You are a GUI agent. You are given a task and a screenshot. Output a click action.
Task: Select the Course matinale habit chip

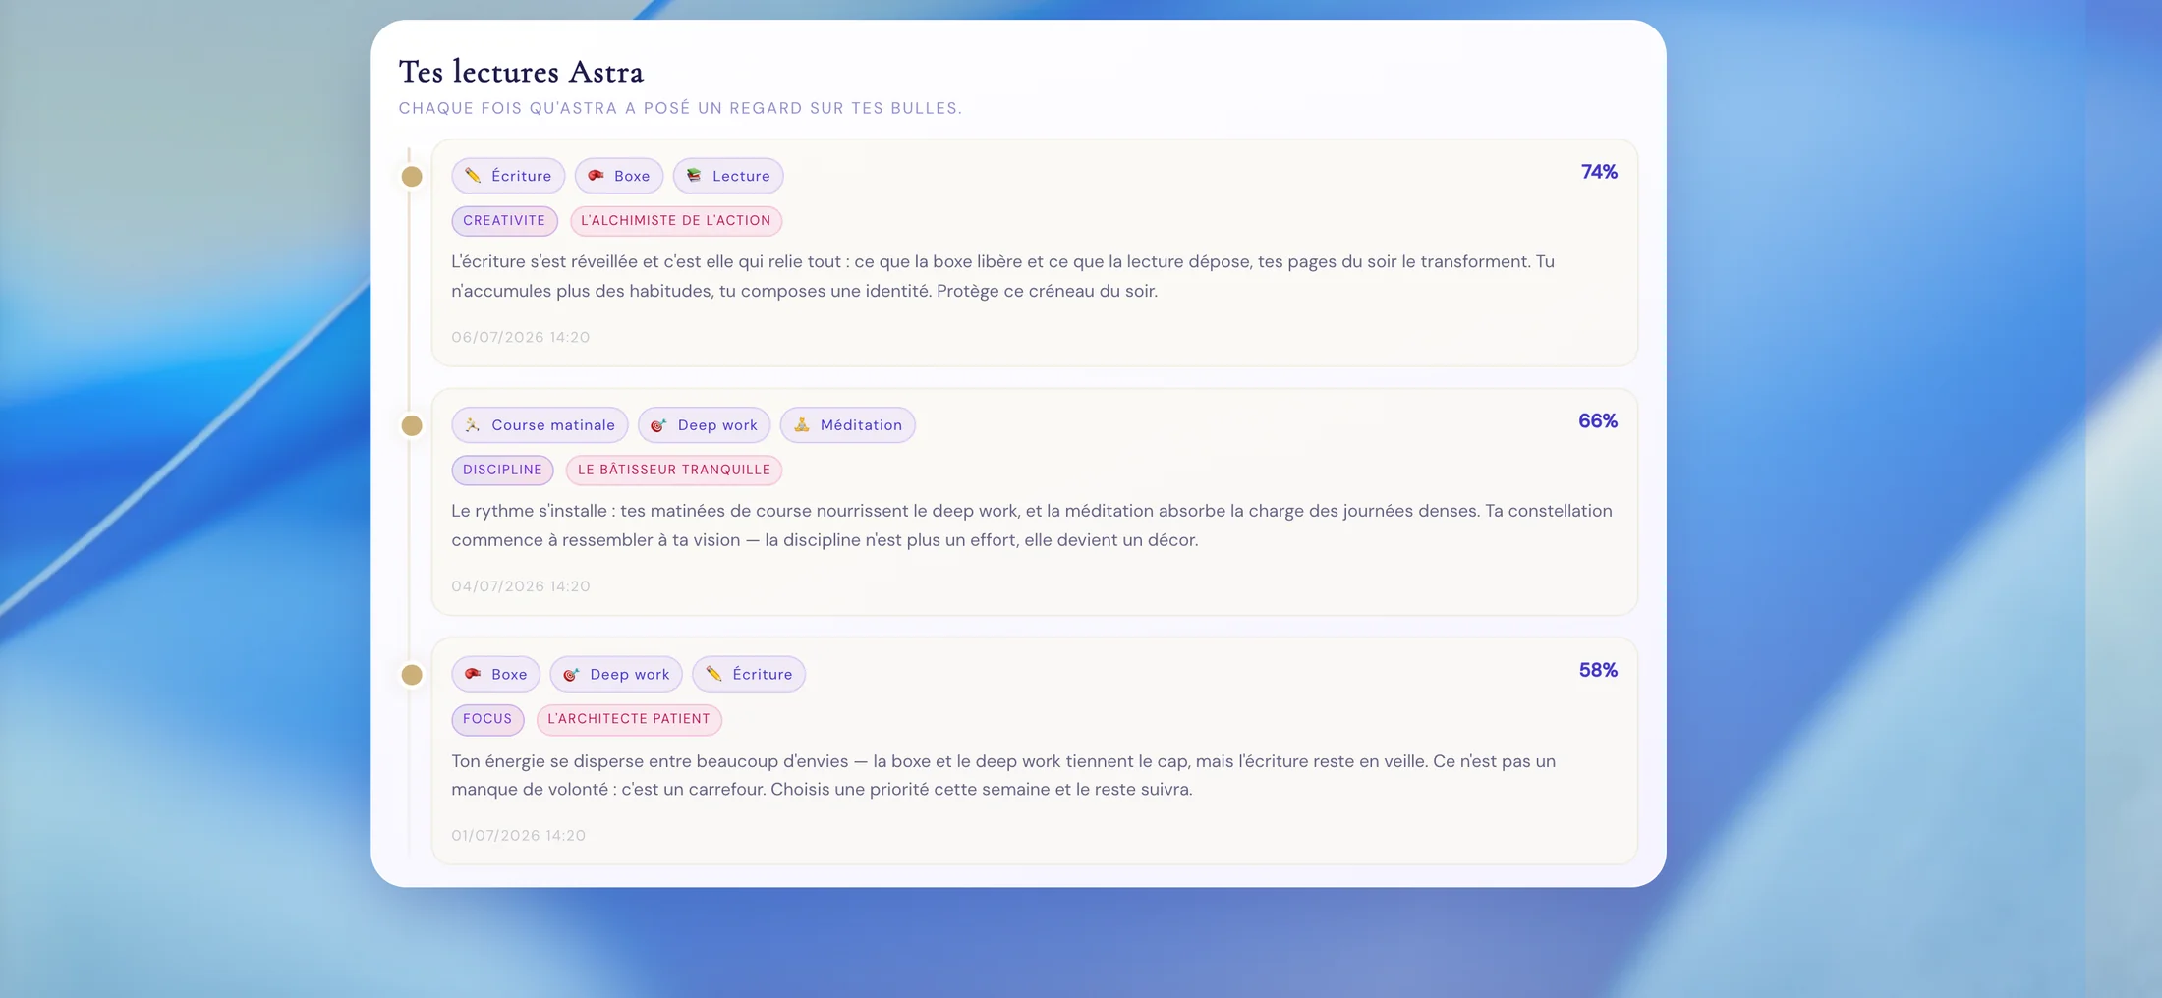[540, 425]
